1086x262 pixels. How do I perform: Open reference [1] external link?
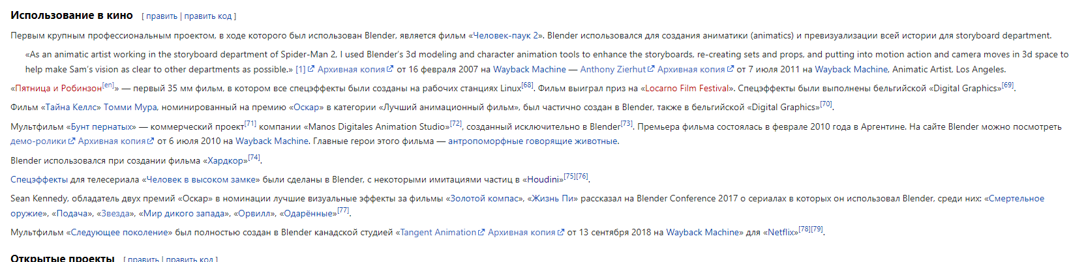305,69
